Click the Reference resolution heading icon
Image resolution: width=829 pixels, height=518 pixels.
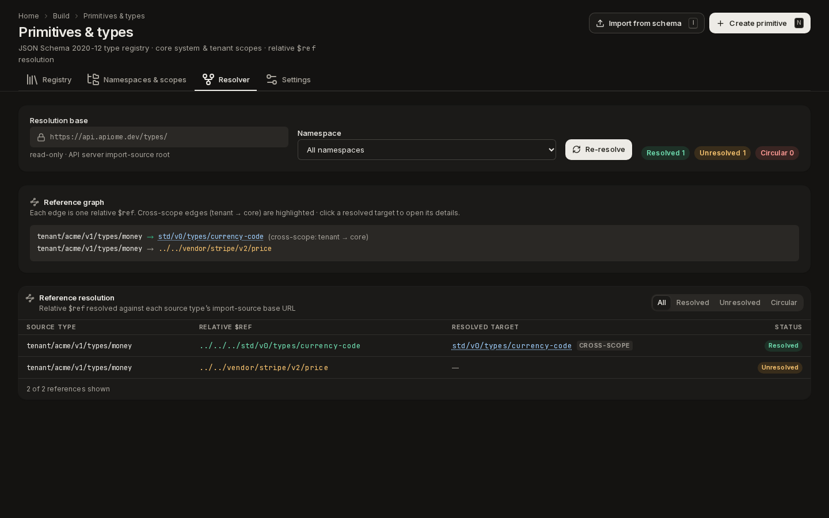click(30, 298)
